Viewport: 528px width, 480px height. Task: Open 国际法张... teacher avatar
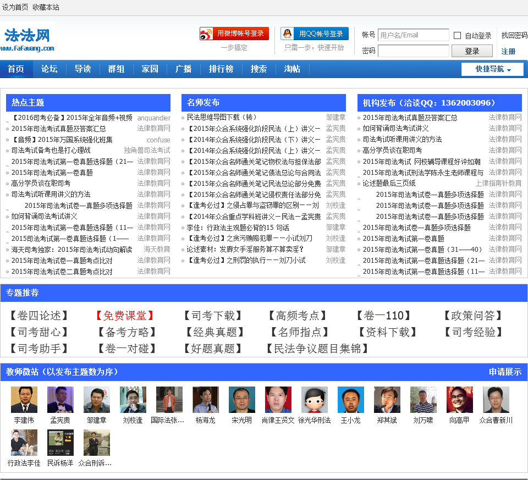[169, 400]
